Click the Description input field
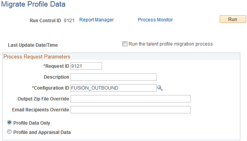Viewport: 247px width, 141px height. coord(113,77)
